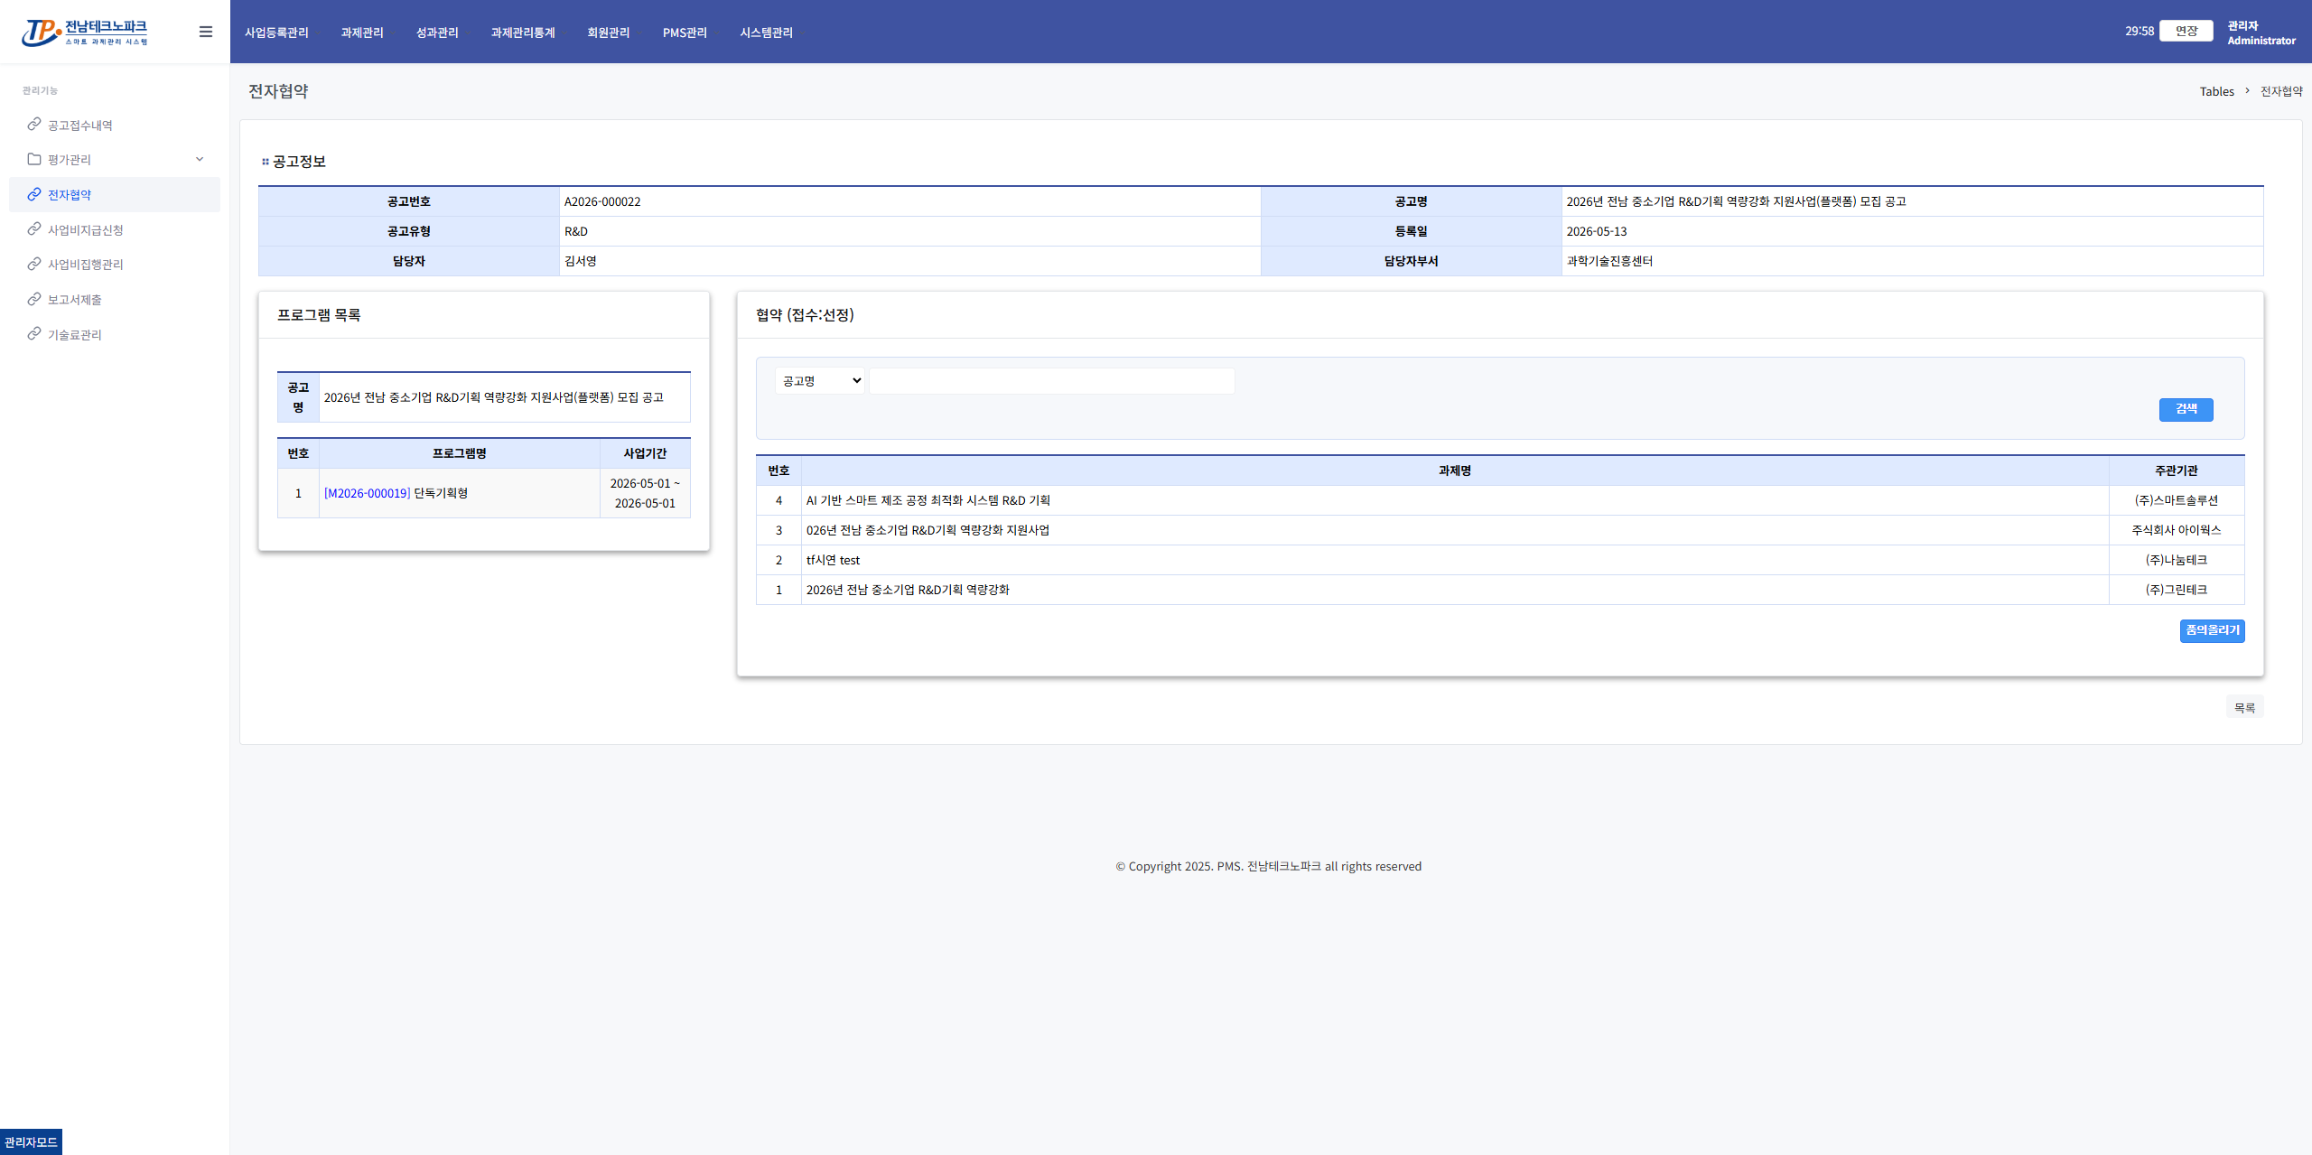Click the 전남테크노파크 logo
Image resolution: width=2312 pixels, height=1155 pixels.
coord(85,33)
